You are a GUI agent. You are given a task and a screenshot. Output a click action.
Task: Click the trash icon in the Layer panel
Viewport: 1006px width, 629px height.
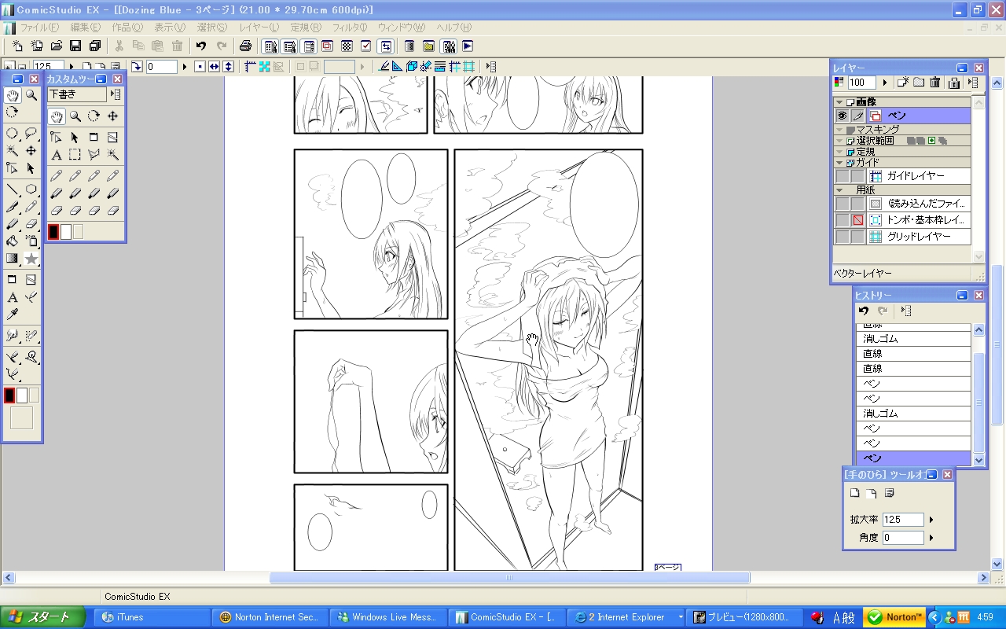[x=935, y=83]
